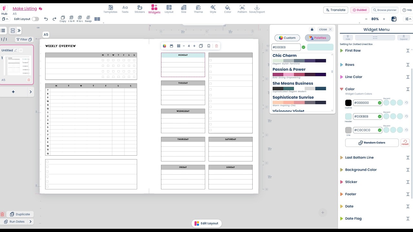This screenshot has height=232, width=413.
Task: Click the Guided button
Action: tap(359, 10)
